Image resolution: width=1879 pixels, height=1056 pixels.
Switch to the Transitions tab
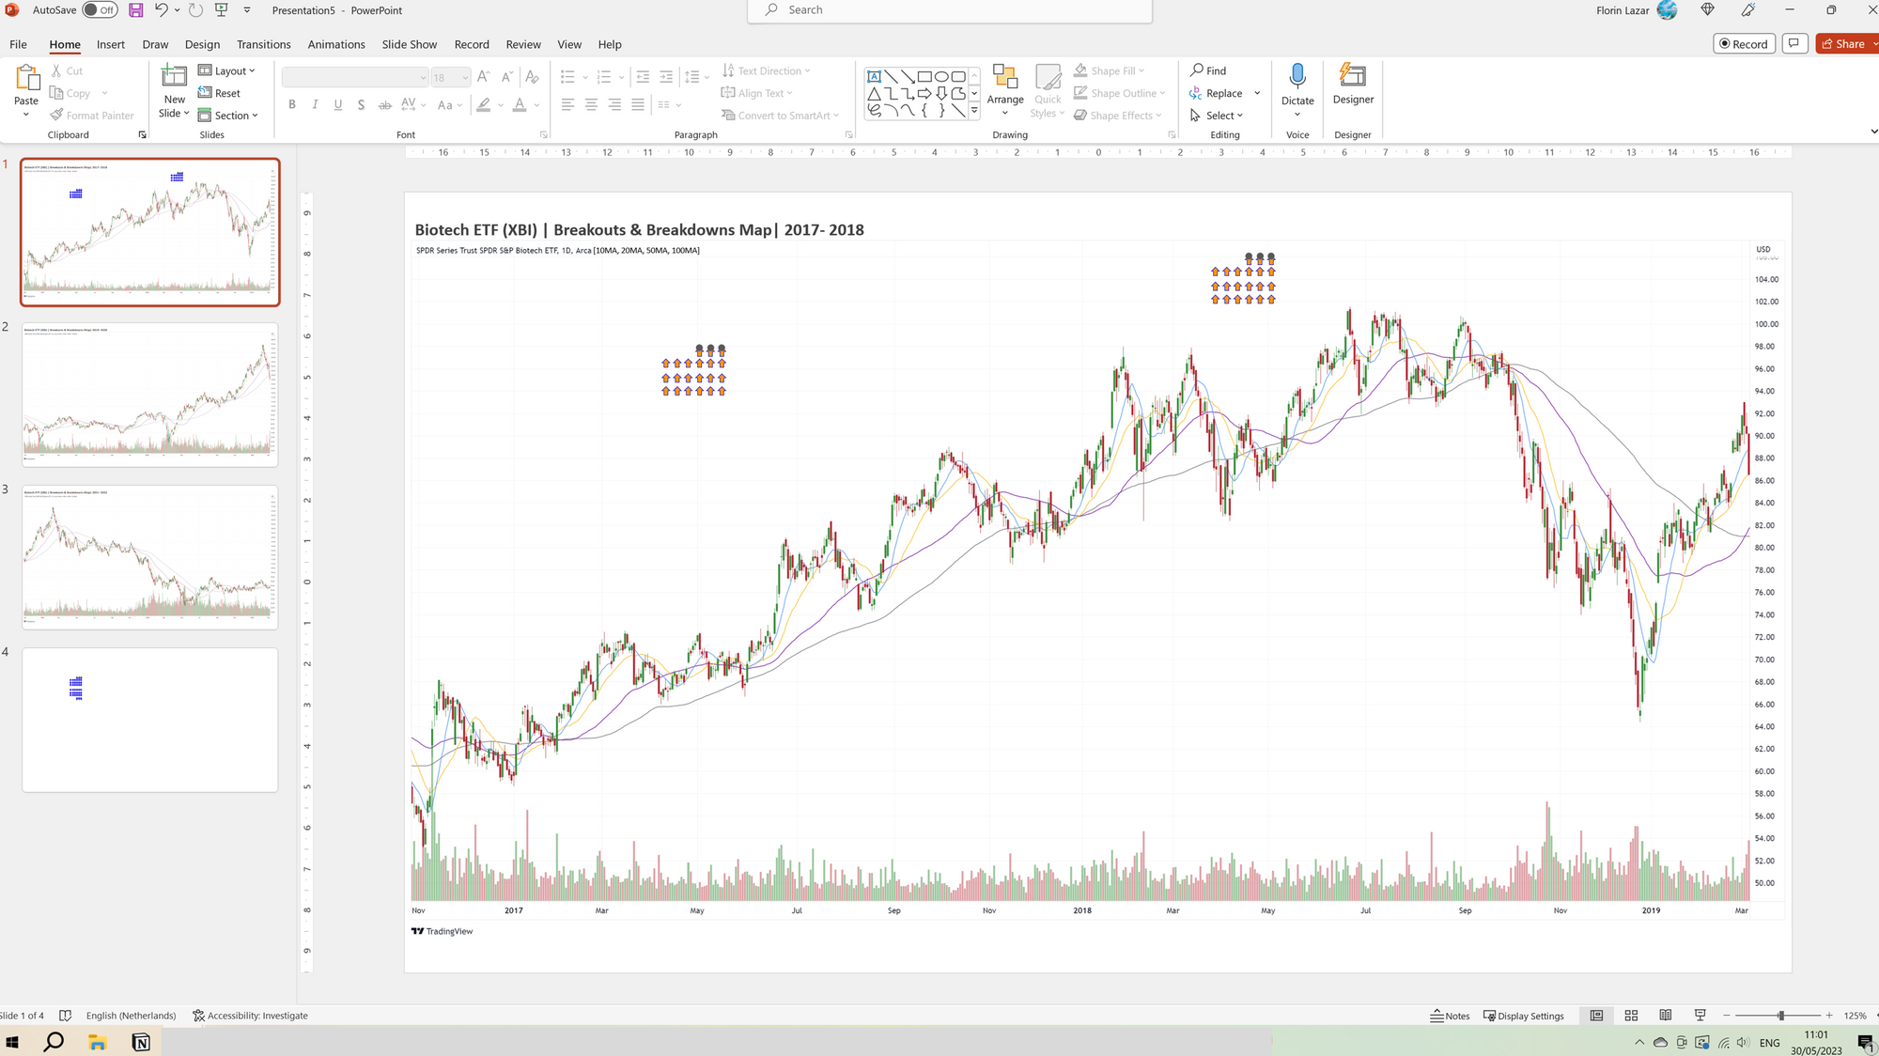(x=263, y=44)
